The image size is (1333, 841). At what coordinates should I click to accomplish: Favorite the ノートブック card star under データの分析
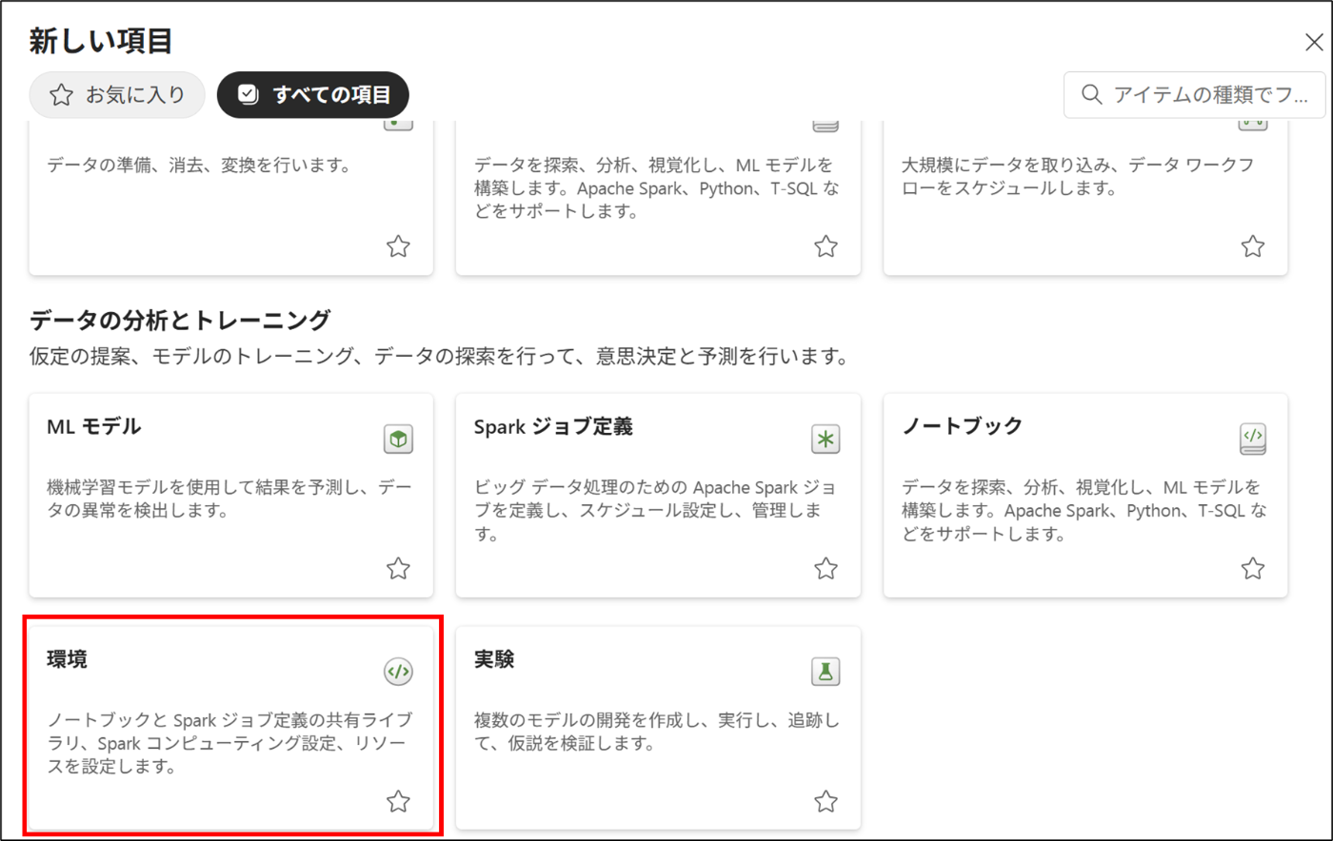1253,569
